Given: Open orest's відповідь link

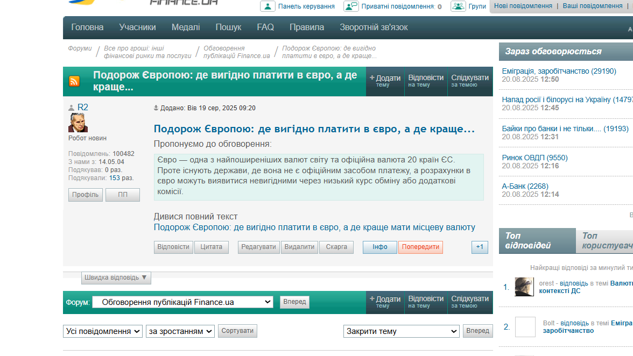Looking at the screenshot, I should (574, 283).
